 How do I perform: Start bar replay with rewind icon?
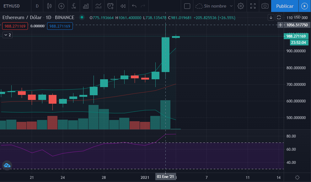coord(123,6)
